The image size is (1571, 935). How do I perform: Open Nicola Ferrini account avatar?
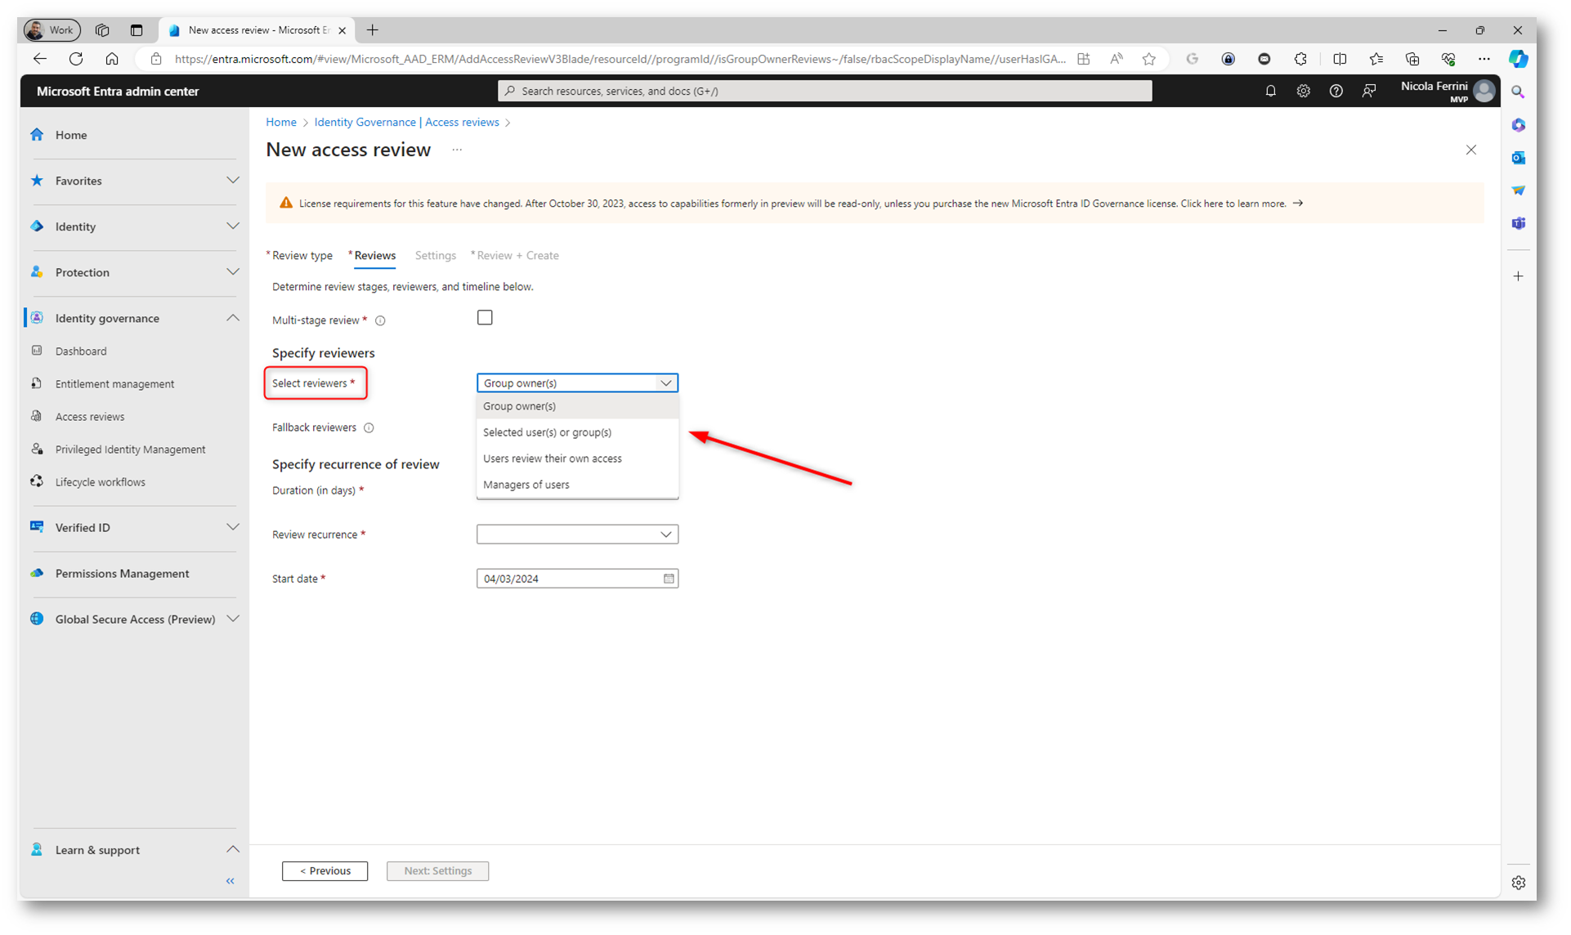[1485, 91]
